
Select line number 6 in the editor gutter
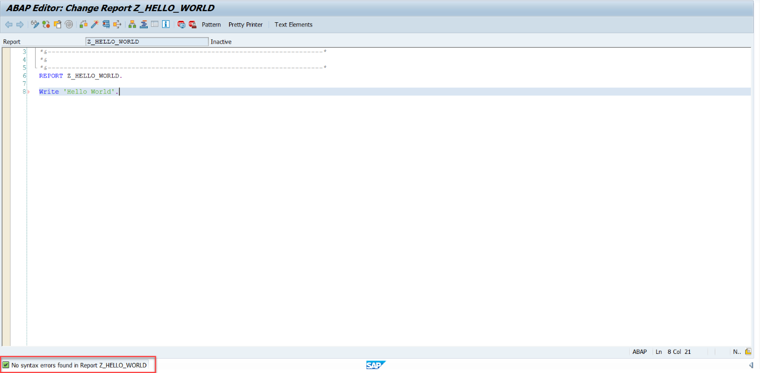(24, 75)
